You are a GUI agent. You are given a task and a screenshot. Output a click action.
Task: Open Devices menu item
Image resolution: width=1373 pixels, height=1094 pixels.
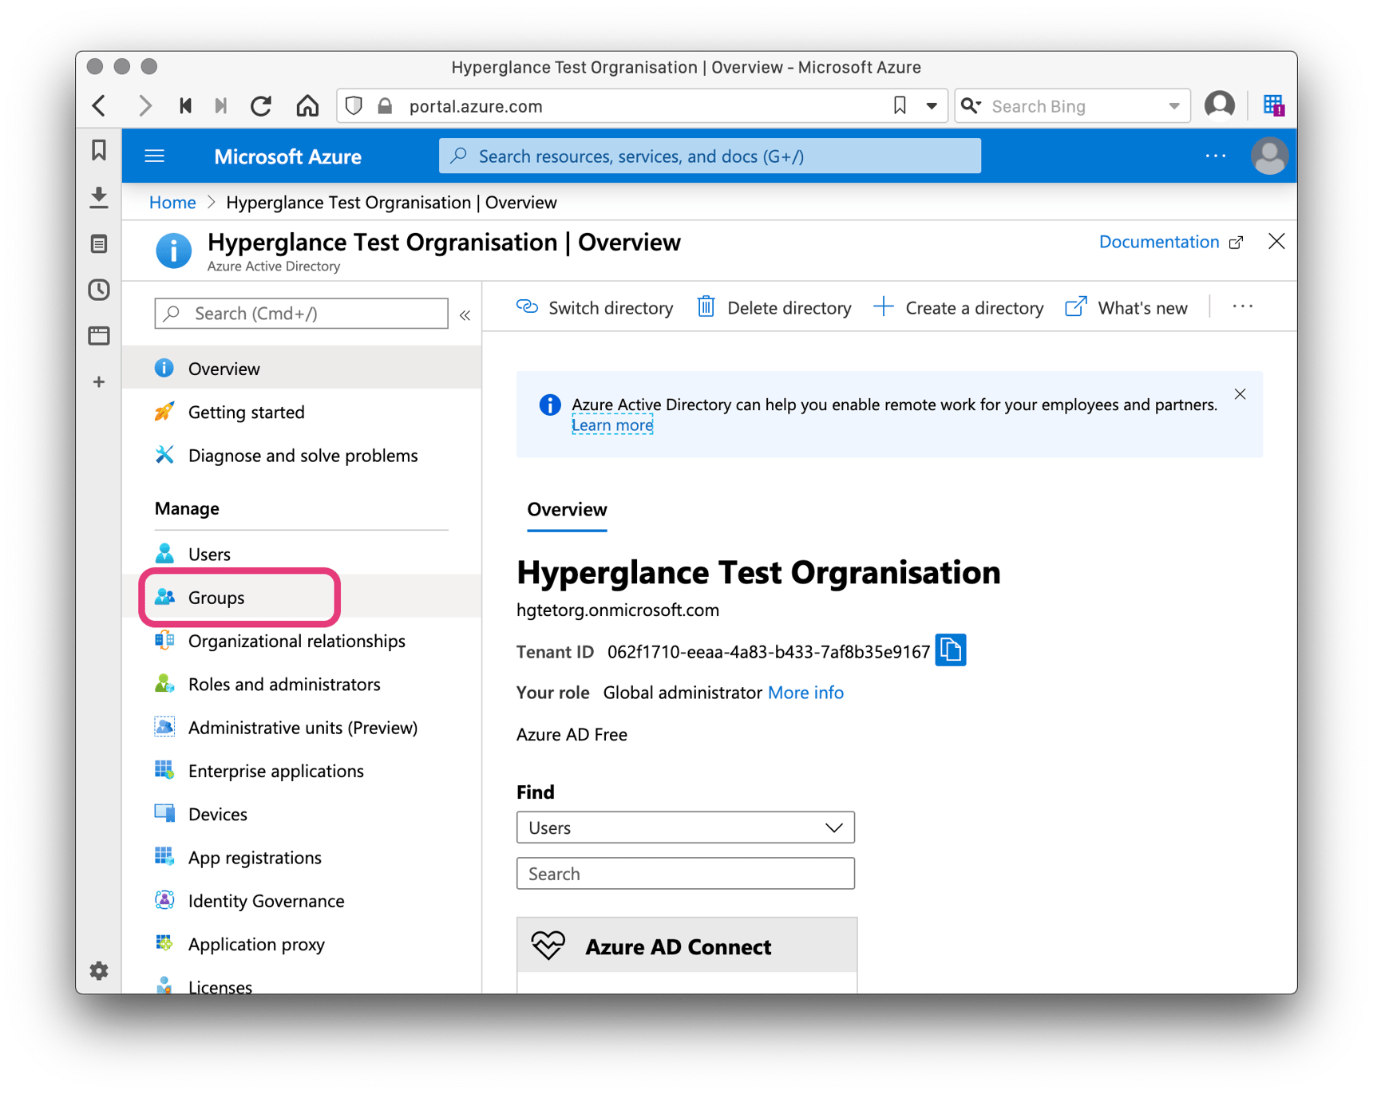[x=302, y=814]
